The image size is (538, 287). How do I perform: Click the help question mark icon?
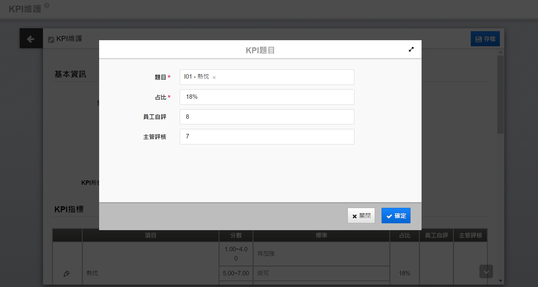pyautogui.click(x=47, y=5)
